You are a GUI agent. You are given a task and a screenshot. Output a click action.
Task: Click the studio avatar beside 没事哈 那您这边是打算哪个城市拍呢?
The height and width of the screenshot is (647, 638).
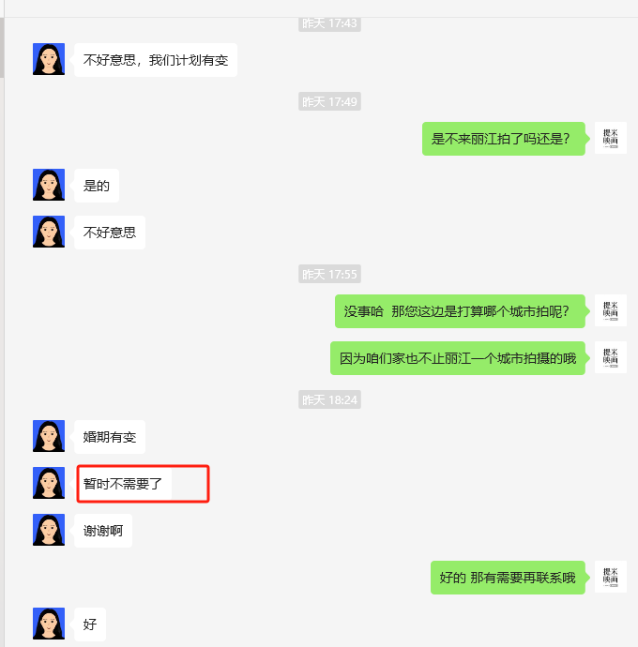point(611,310)
